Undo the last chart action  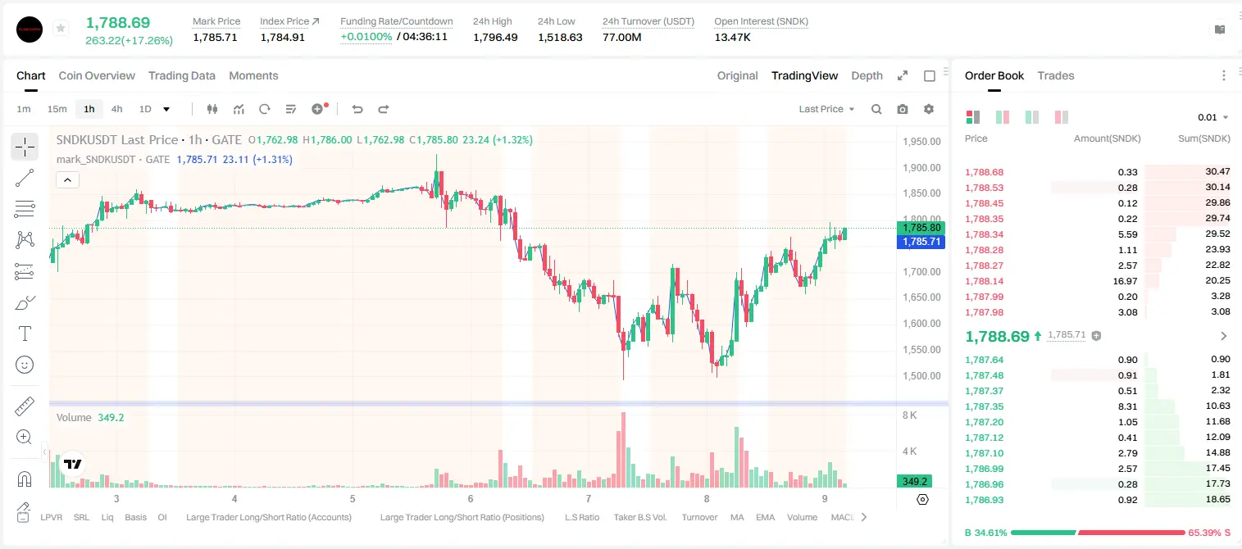[x=357, y=109]
